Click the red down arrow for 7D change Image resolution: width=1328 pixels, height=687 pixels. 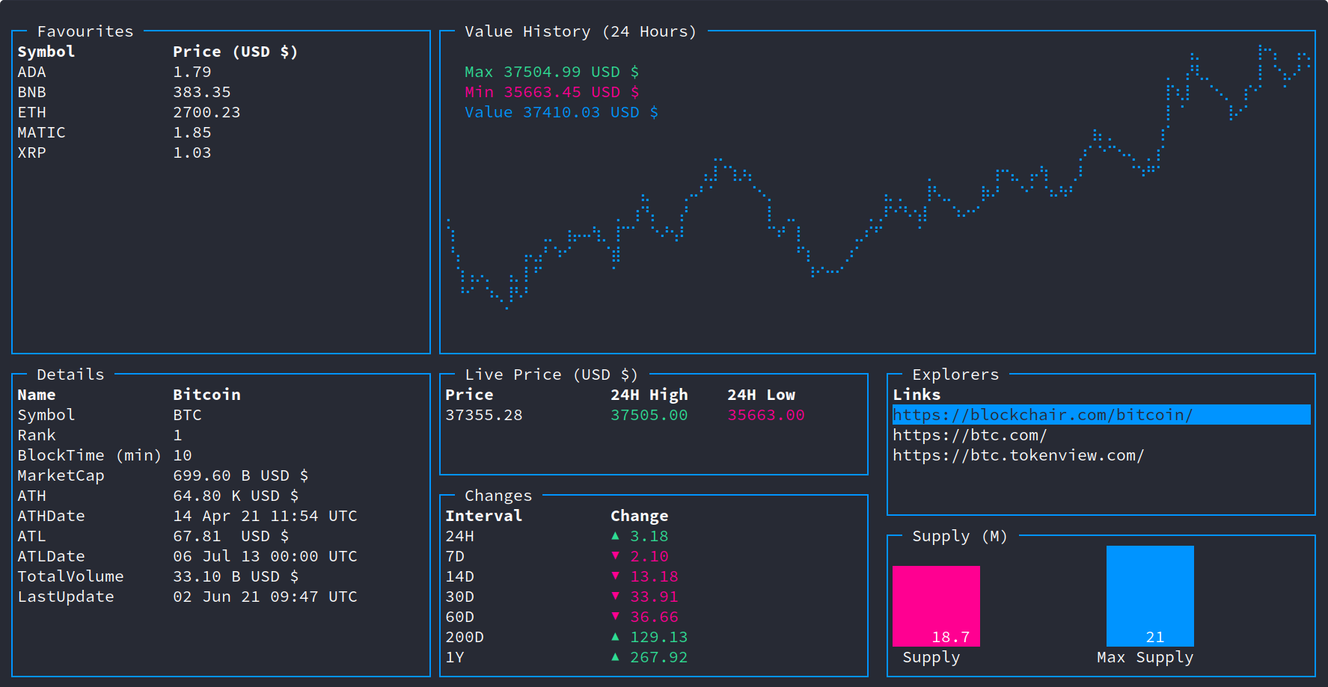[615, 555]
